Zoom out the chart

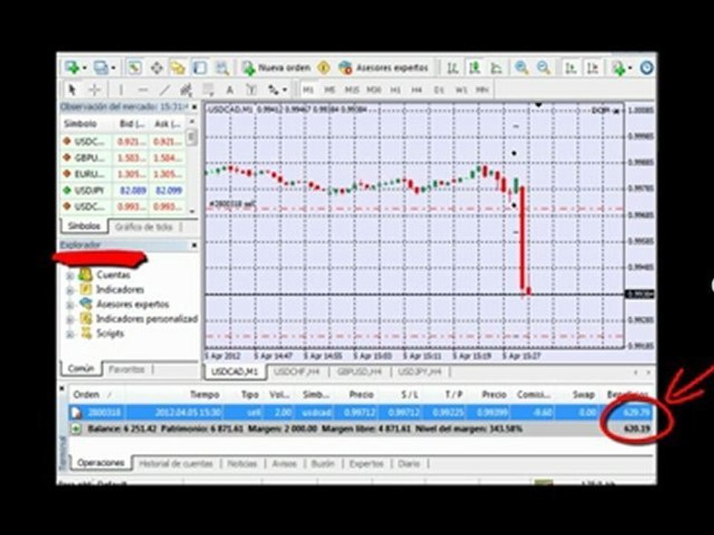[x=543, y=68]
